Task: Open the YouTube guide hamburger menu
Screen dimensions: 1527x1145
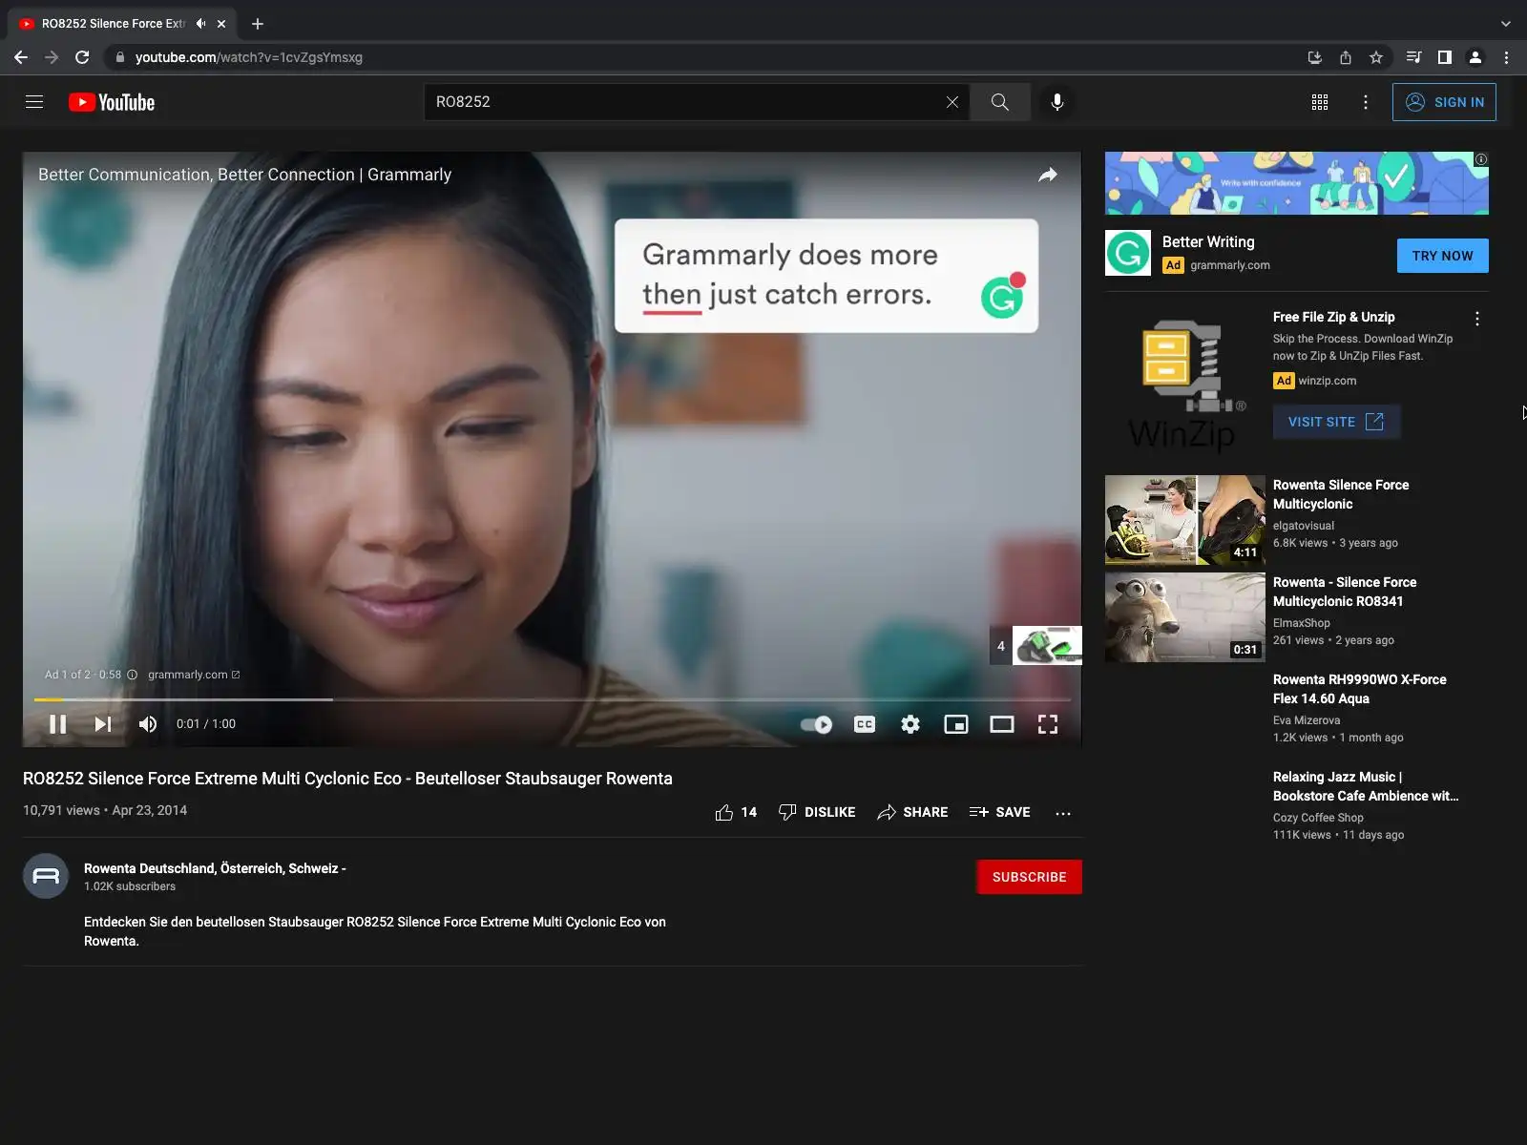Action: [34, 102]
